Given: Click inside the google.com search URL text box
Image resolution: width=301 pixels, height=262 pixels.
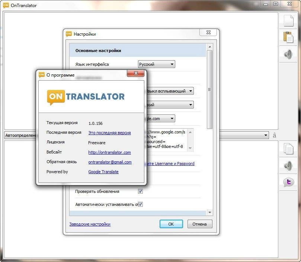Looking at the screenshot, I should tap(167, 140).
